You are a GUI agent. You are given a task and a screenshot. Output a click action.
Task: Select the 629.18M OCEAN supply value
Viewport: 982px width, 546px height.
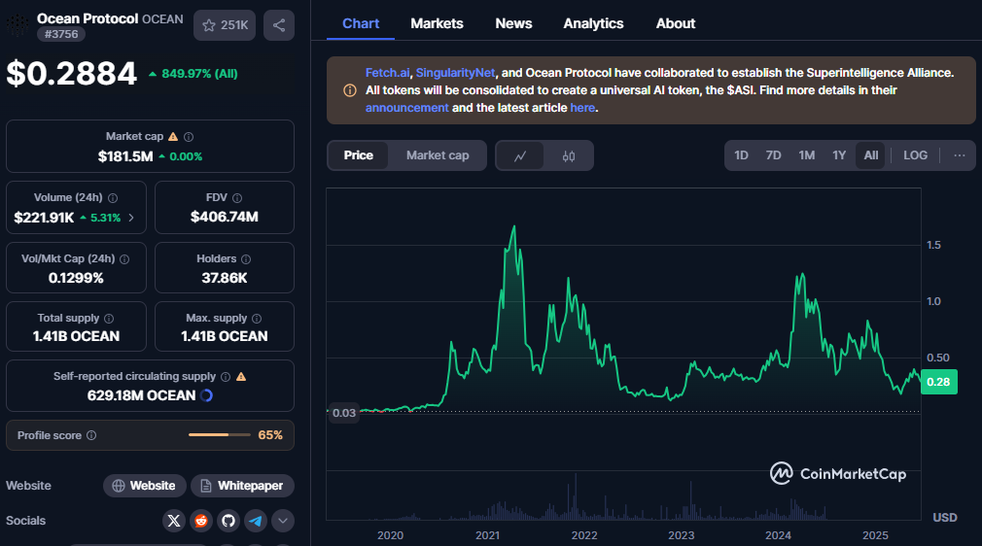(142, 395)
